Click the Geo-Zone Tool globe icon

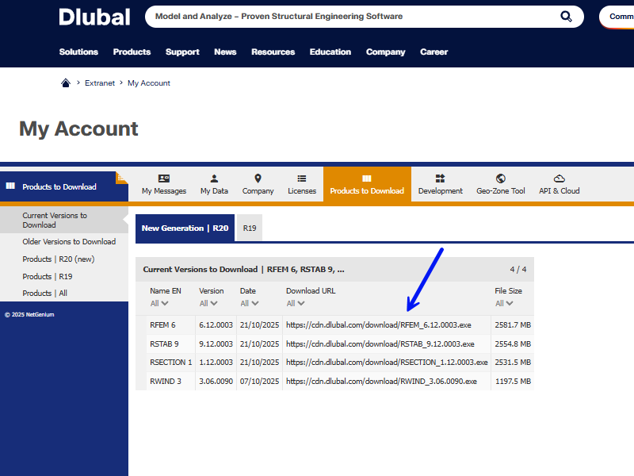pos(500,179)
